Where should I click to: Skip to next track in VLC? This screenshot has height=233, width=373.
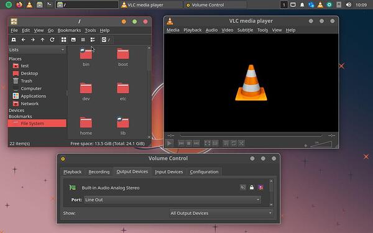tap(196, 143)
